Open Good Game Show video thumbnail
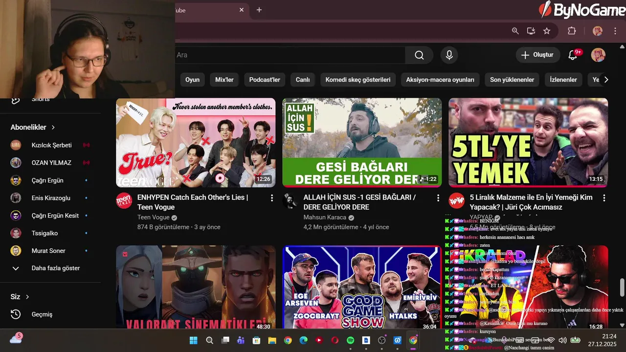The height and width of the screenshot is (352, 626). point(362,287)
